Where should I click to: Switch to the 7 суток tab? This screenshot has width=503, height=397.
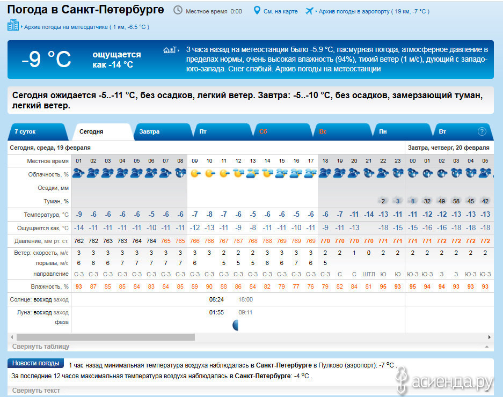coord(38,131)
